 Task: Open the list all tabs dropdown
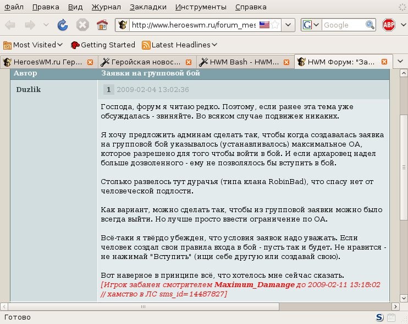pos(400,62)
